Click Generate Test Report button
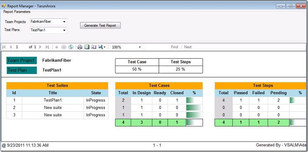The height and width of the screenshot is (152, 308). point(100,25)
